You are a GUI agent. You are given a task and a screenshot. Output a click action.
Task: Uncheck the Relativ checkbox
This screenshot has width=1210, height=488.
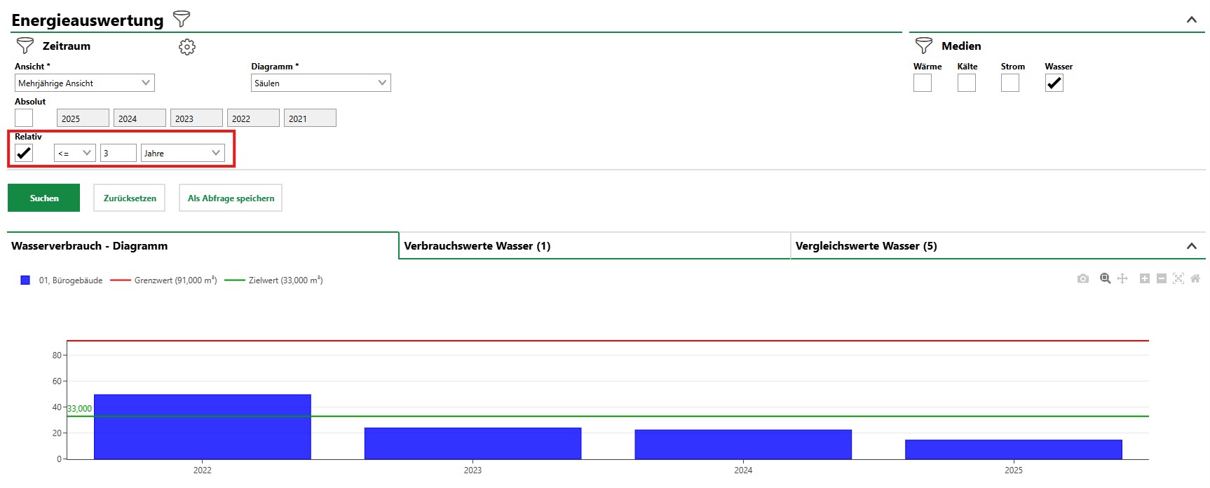pyautogui.click(x=24, y=153)
